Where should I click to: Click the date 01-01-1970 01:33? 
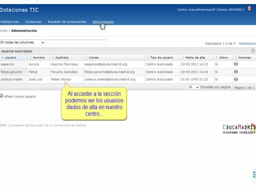tap(194, 79)
